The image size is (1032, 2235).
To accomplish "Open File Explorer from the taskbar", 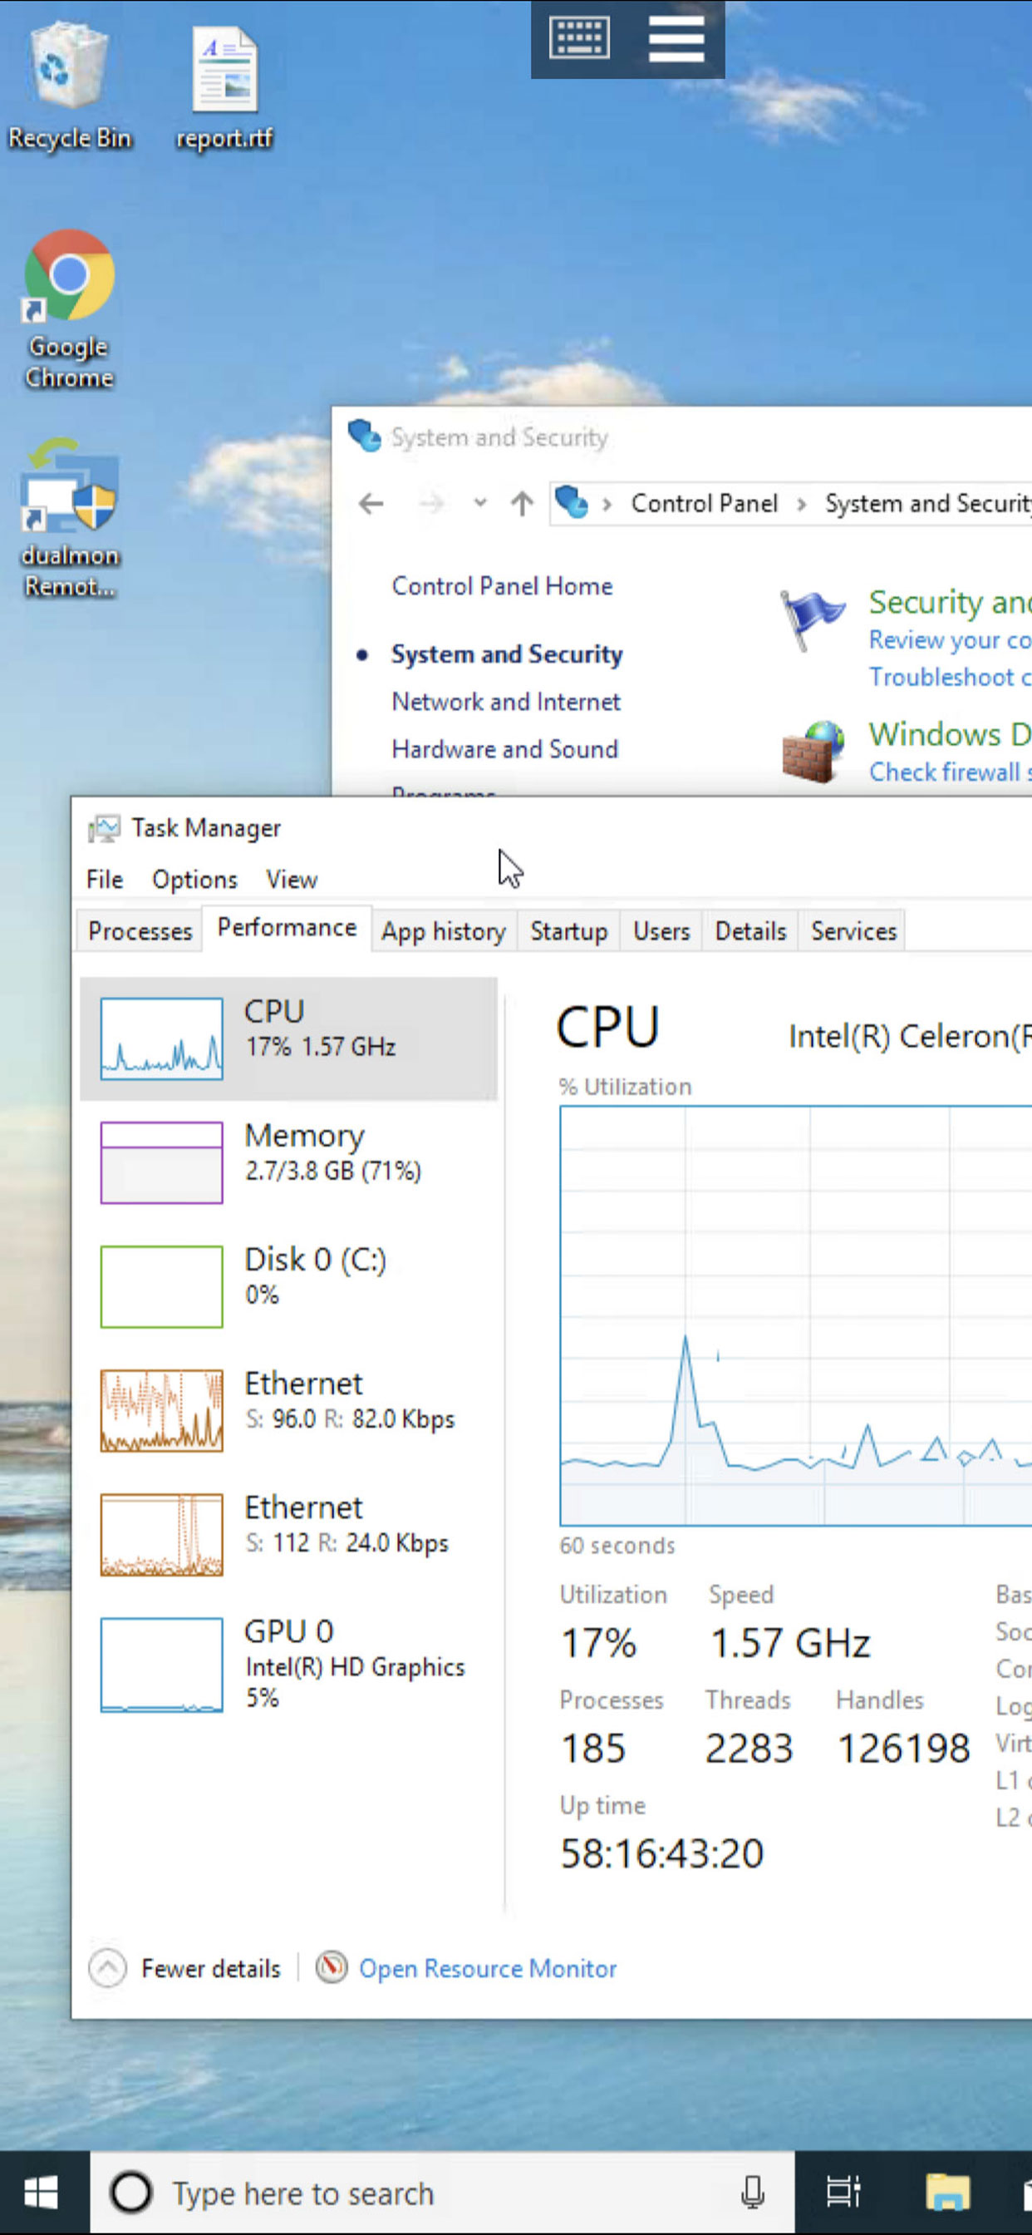I will click(947, 2193).
